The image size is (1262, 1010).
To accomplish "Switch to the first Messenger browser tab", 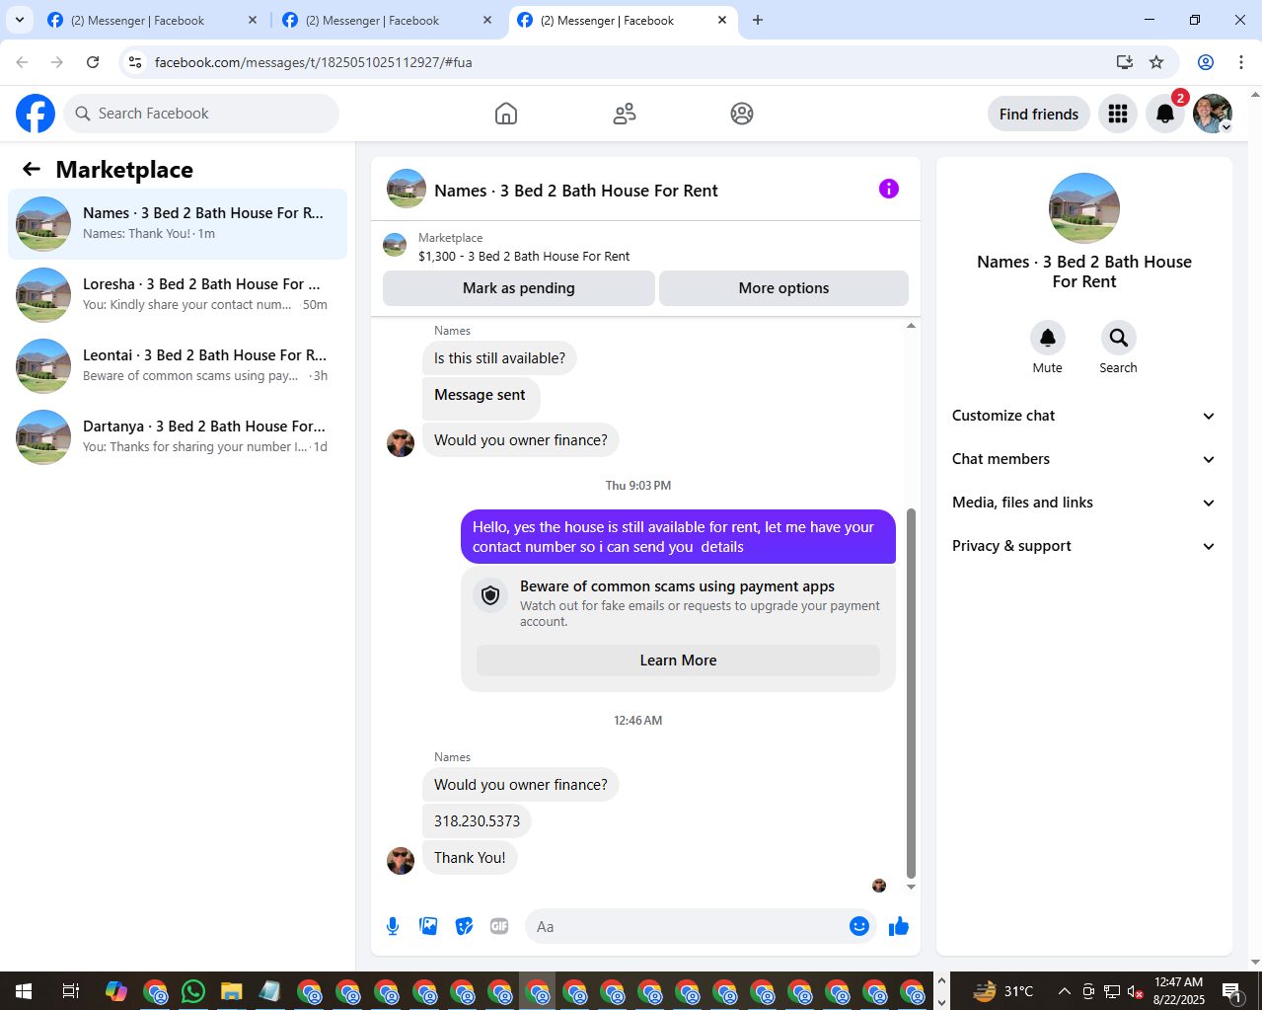I will pos(153,20).
